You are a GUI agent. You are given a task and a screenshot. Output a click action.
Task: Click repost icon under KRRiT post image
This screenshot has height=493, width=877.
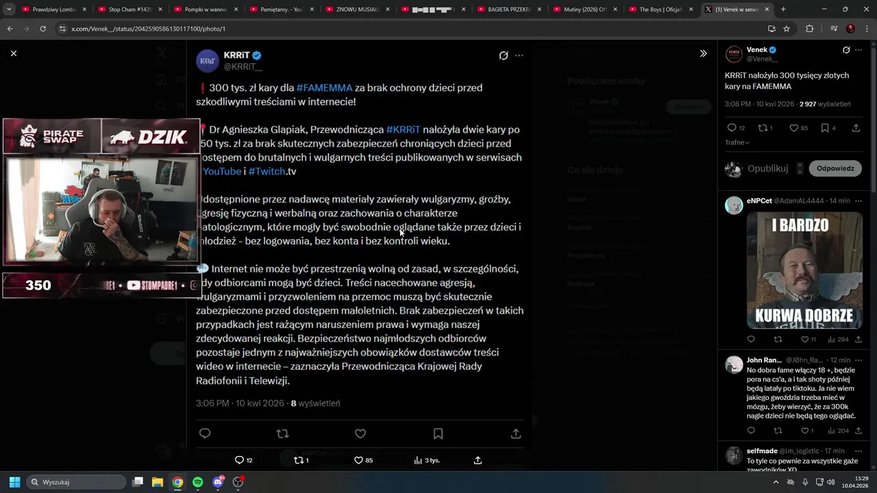pos(282,433)
